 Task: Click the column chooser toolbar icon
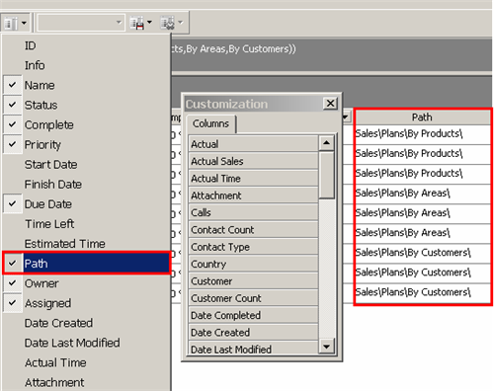tap(11, 23)
